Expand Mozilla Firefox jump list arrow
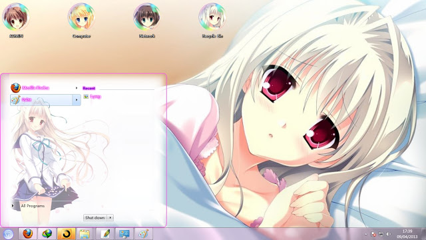The height and width of the screenshot is (240, 426). pyautogui.click(x=77, y=88)
